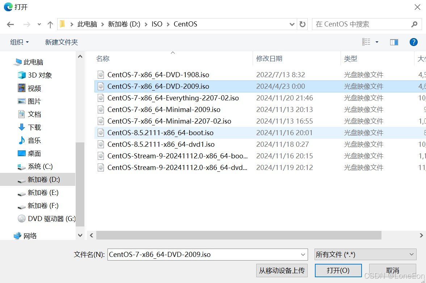Click modified date 2024/11/18 0:27

tap(283, 145)
